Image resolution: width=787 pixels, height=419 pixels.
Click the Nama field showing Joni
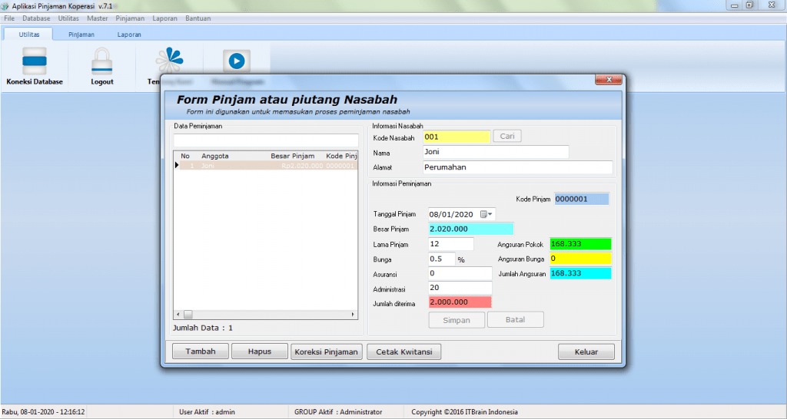pyautogui.click(x=496, y=152)
